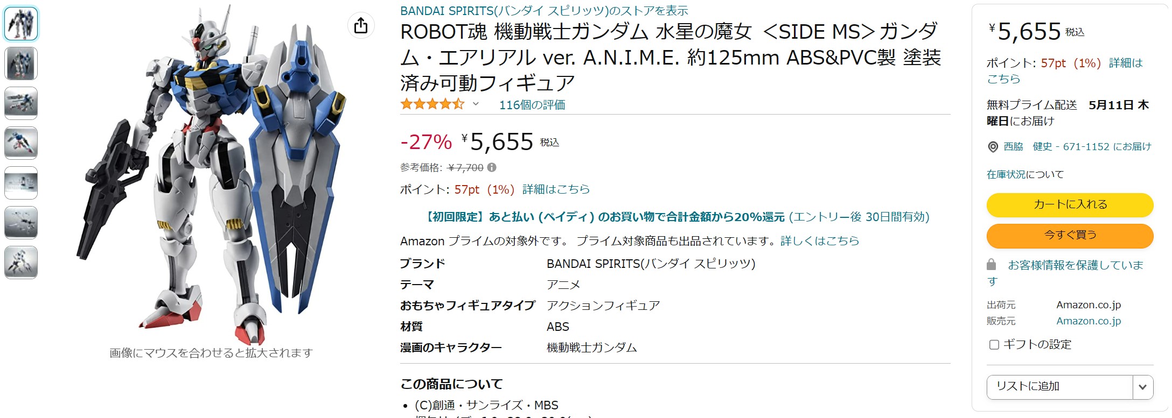The image size is (1172, 418).
Task: Click the padlock secure transaction icon
Action: (991, 265)
